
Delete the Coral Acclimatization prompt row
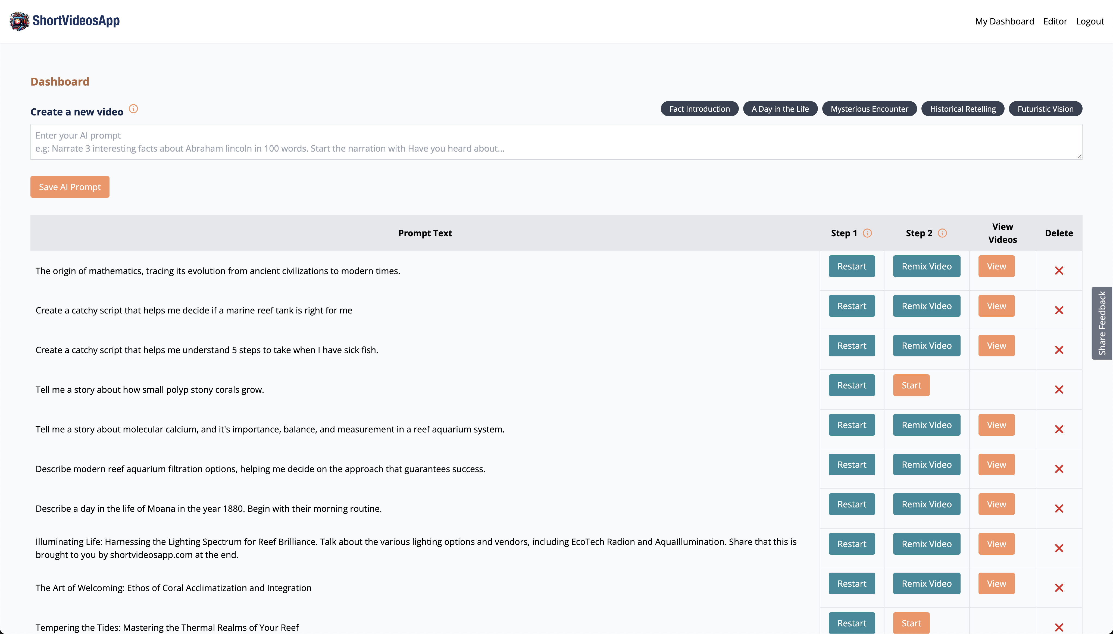point(1059,588)
